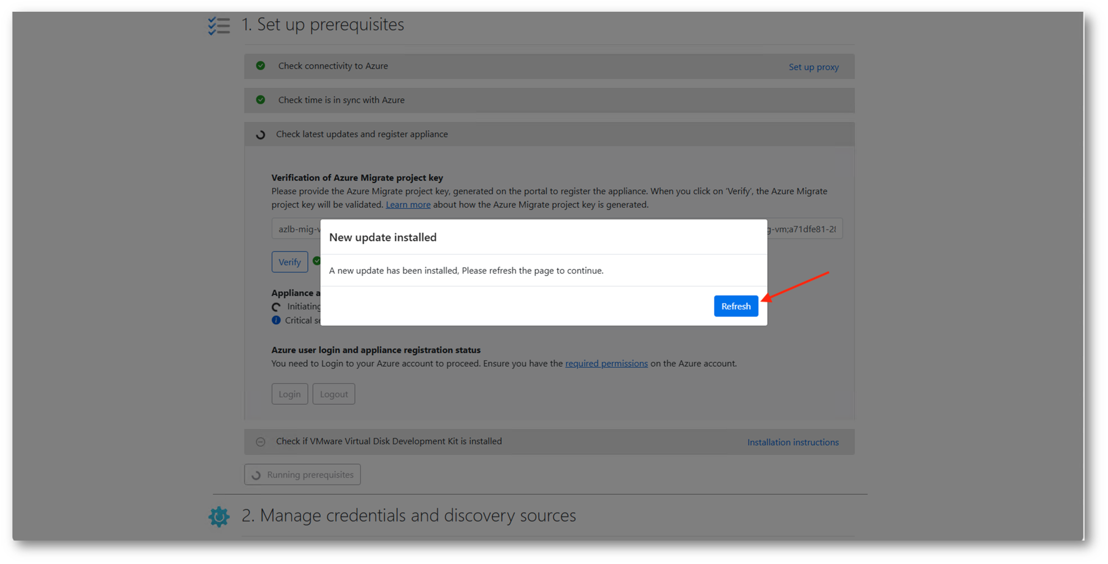This screenshot has width=1108, height=564.
Task: Open the required permissions link
Action: click(x=606, y=364)
